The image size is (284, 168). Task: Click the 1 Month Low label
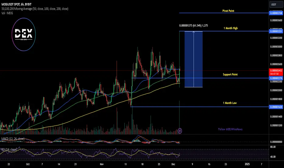[x=230, y=103]
